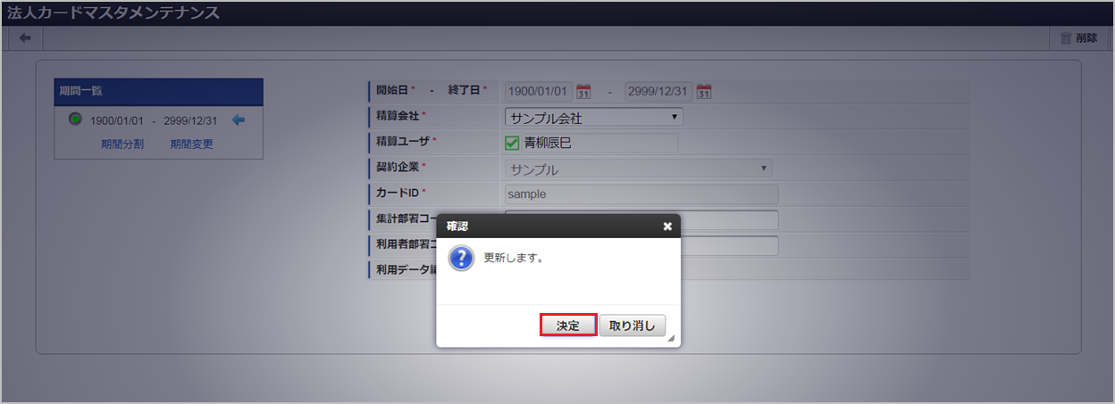
Task: Cancel with 取り消し button
Action: coord(633,326)
